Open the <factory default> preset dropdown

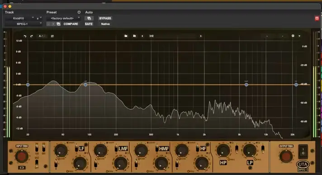[x=63, y=18]
